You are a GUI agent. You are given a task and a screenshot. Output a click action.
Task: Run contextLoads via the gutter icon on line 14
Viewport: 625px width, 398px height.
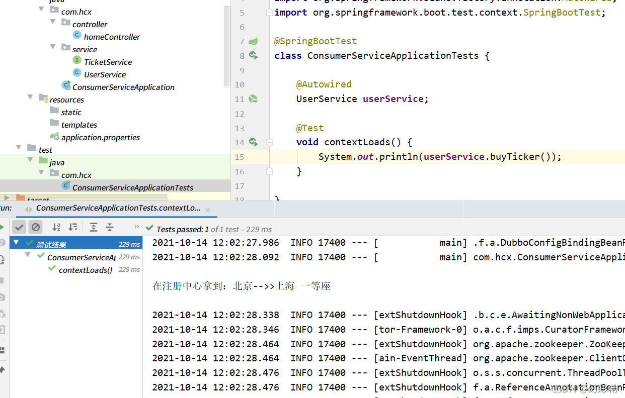click(x=253, y=142)
